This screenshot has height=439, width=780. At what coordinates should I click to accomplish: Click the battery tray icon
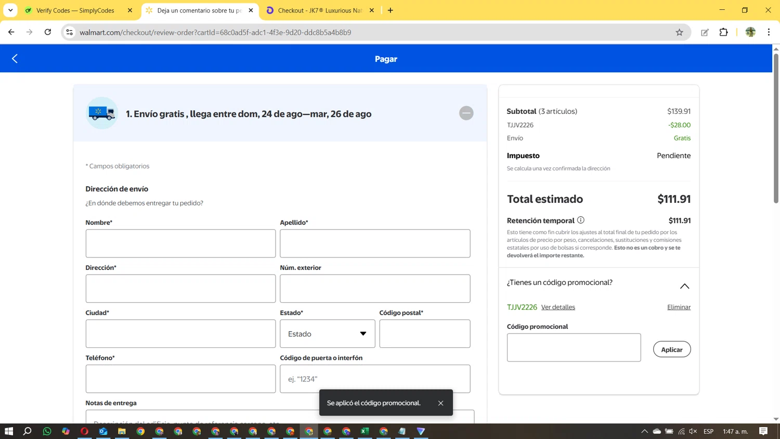point(669,431)
